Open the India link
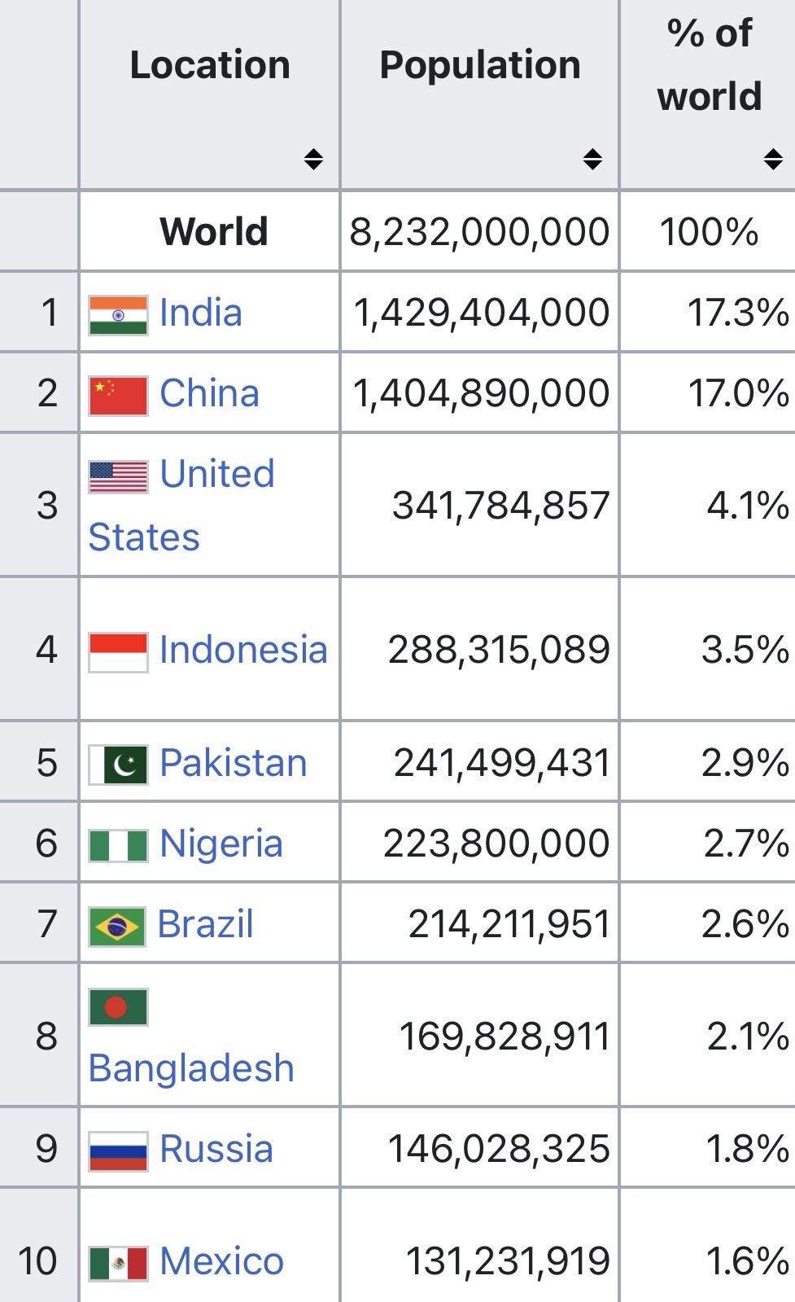The image size is (795, 1302). 200,313
